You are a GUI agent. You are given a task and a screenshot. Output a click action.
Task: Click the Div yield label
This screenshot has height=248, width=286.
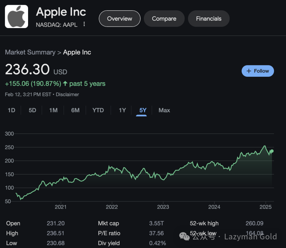click(x=109, y=243)
